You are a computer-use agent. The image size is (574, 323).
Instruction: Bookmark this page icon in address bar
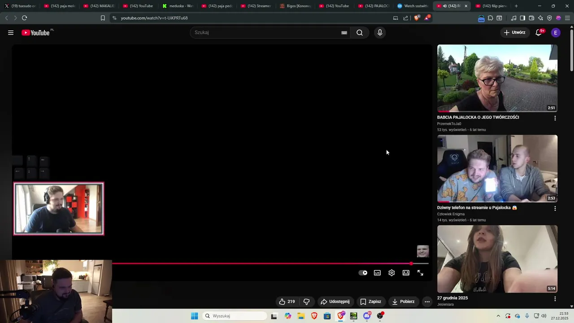[103, 18]
